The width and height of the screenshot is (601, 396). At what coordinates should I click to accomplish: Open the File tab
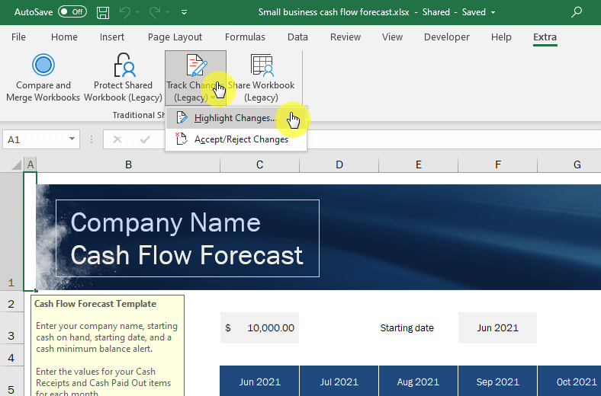pyautogui.click(x=18, y=37)
